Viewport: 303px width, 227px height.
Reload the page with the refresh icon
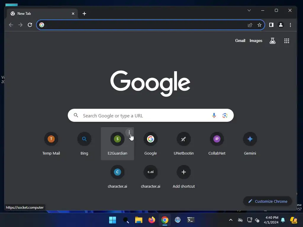click(x=30, y=25)
